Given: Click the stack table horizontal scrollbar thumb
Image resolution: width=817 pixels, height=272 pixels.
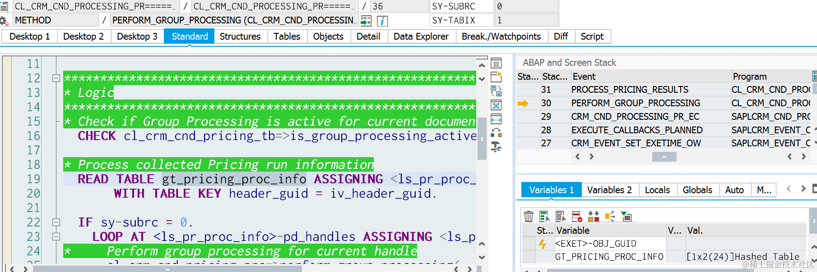Looking at the screenshot, I should [x=664, y=157].
